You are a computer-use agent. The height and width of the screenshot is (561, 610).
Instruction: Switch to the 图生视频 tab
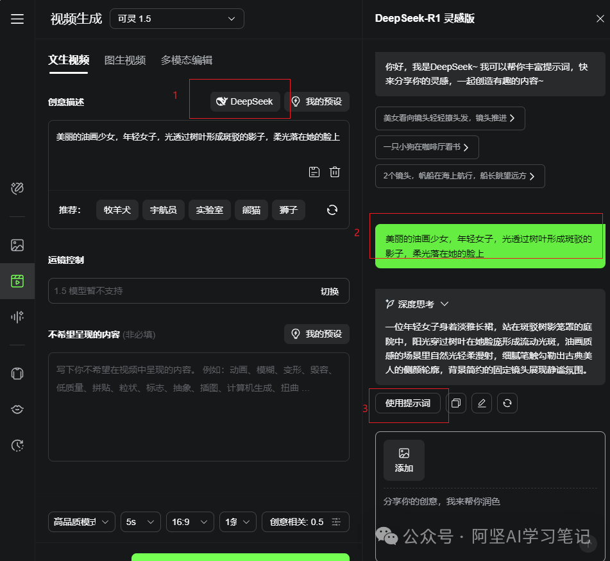click(125, 60)
